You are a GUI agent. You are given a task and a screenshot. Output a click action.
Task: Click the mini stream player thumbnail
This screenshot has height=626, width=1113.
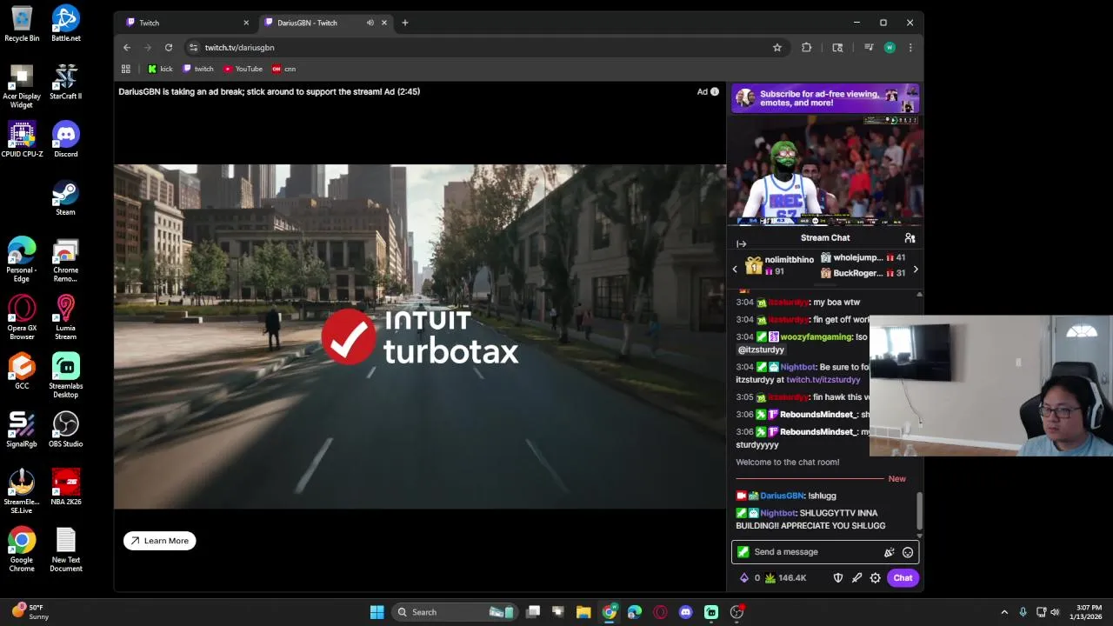[x=825, y=171]
